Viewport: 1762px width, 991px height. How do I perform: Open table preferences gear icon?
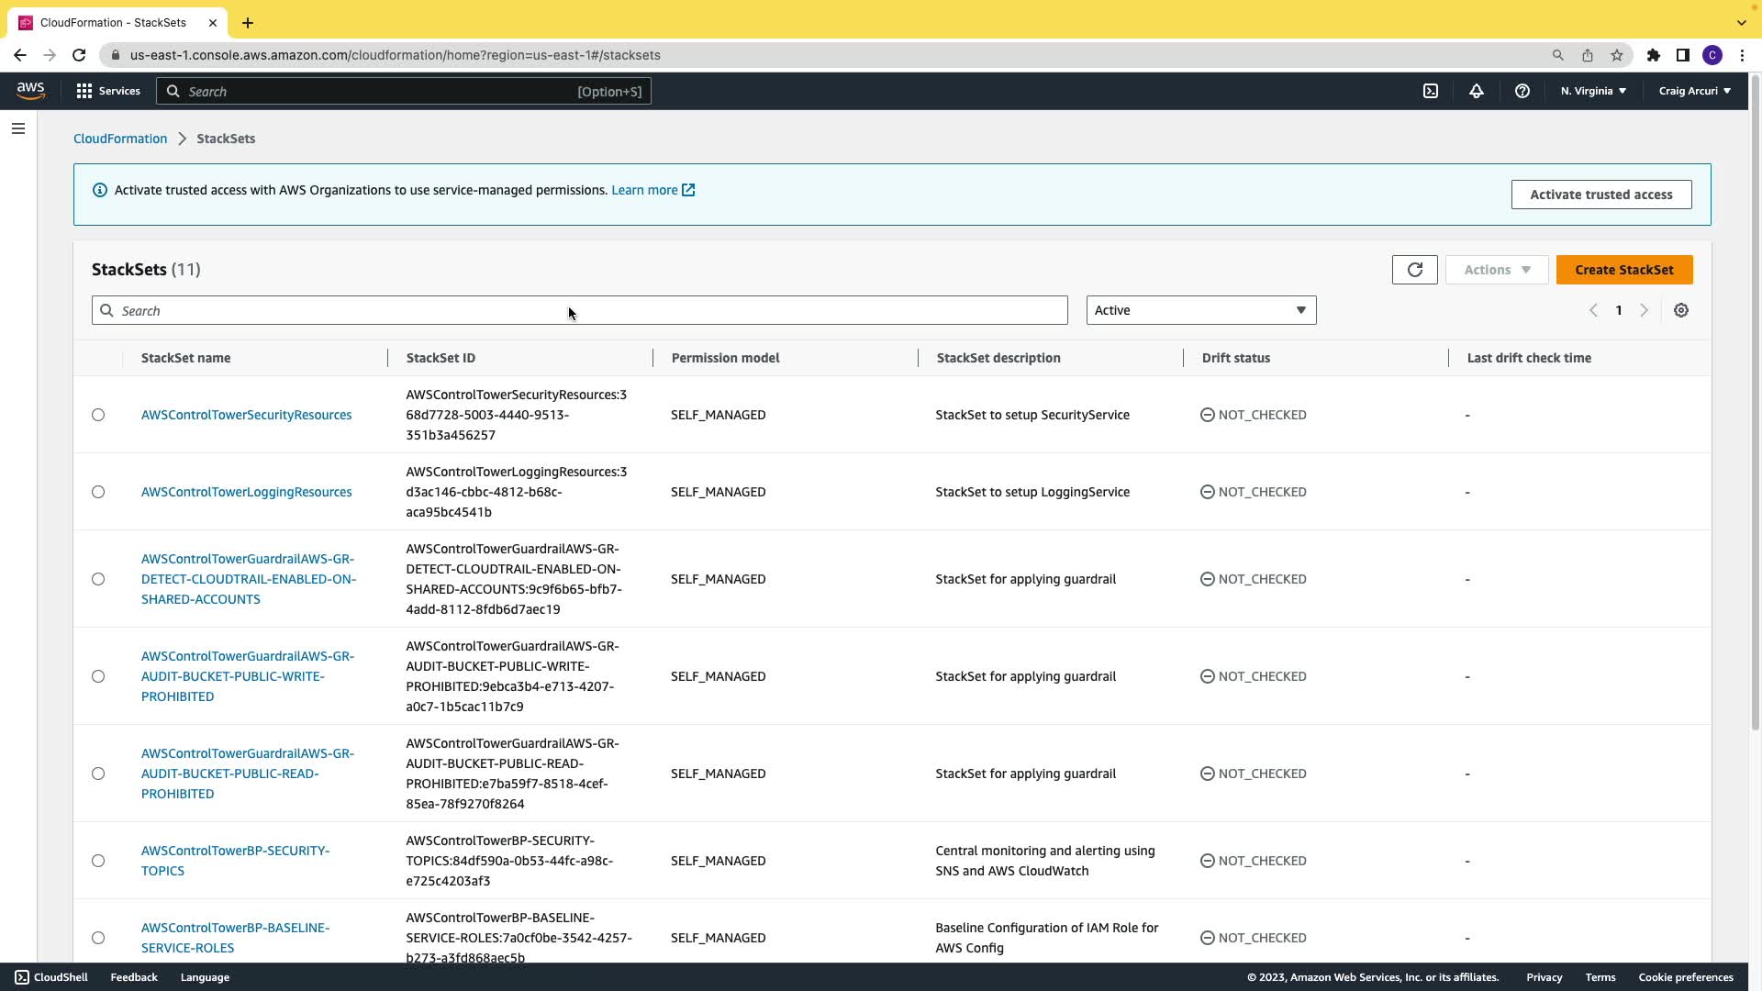[x=1681, y=310]
